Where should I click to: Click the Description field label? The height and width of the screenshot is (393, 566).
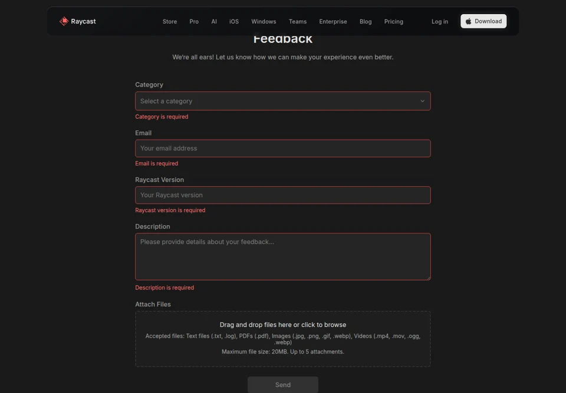coord(152,227)
